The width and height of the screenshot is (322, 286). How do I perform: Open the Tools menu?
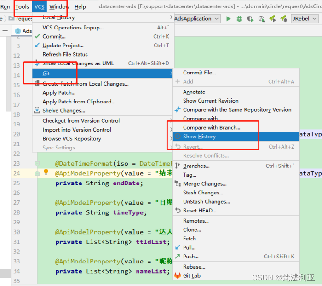coord(22,7)
